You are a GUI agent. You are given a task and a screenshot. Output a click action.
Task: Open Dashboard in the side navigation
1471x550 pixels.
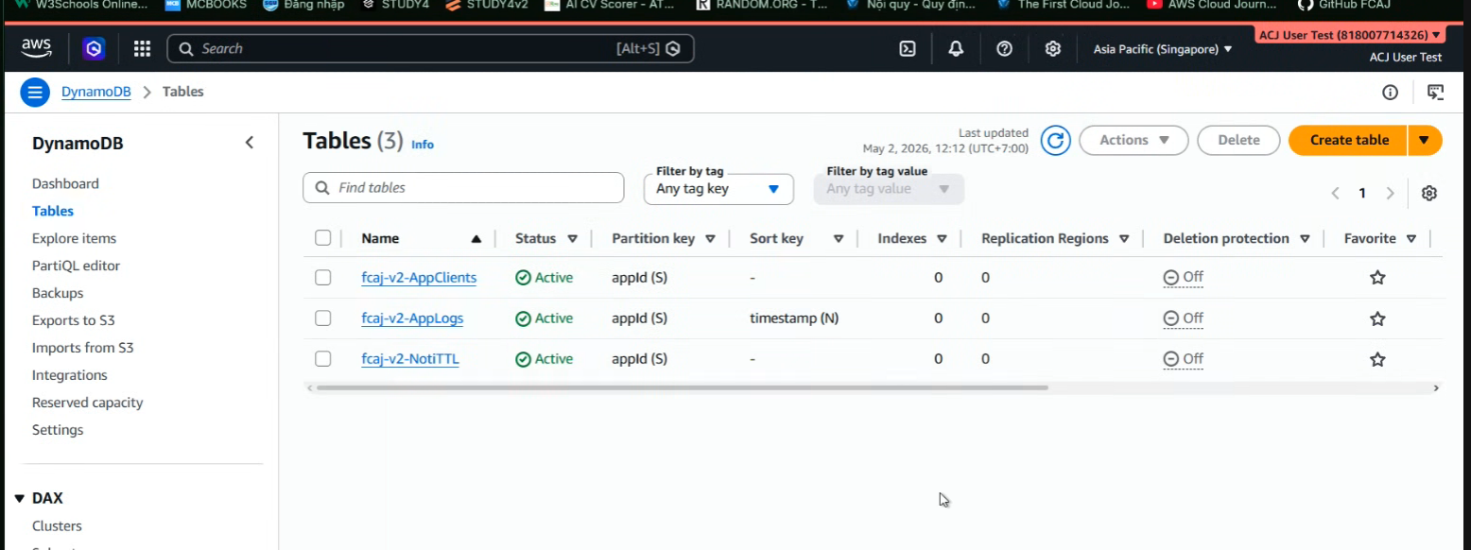click(x=65, y=183)
